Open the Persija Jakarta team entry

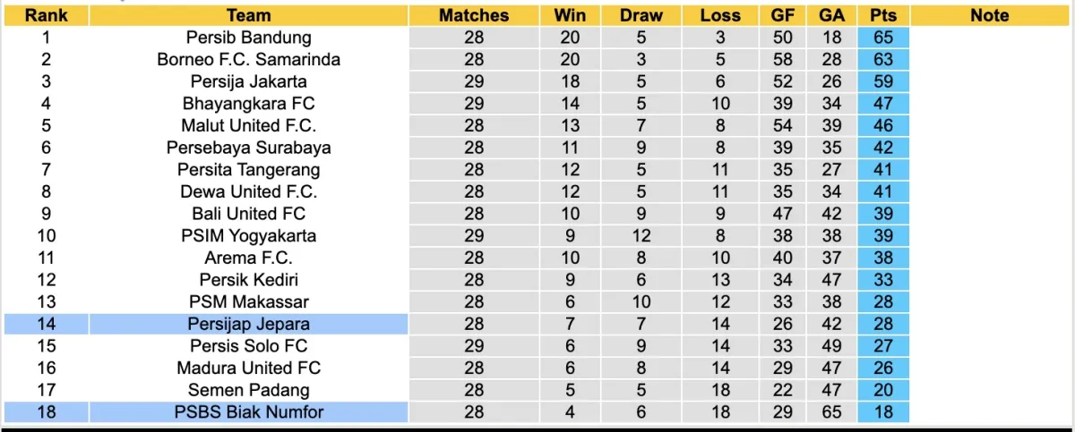[248, 81]
